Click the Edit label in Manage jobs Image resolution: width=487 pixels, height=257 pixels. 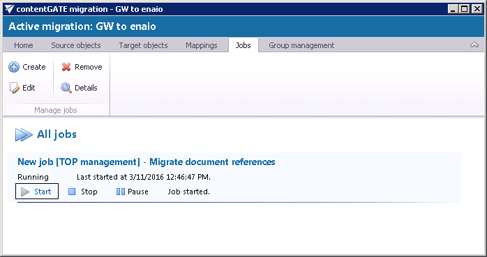pyautogui.click(x=29, y=88)
